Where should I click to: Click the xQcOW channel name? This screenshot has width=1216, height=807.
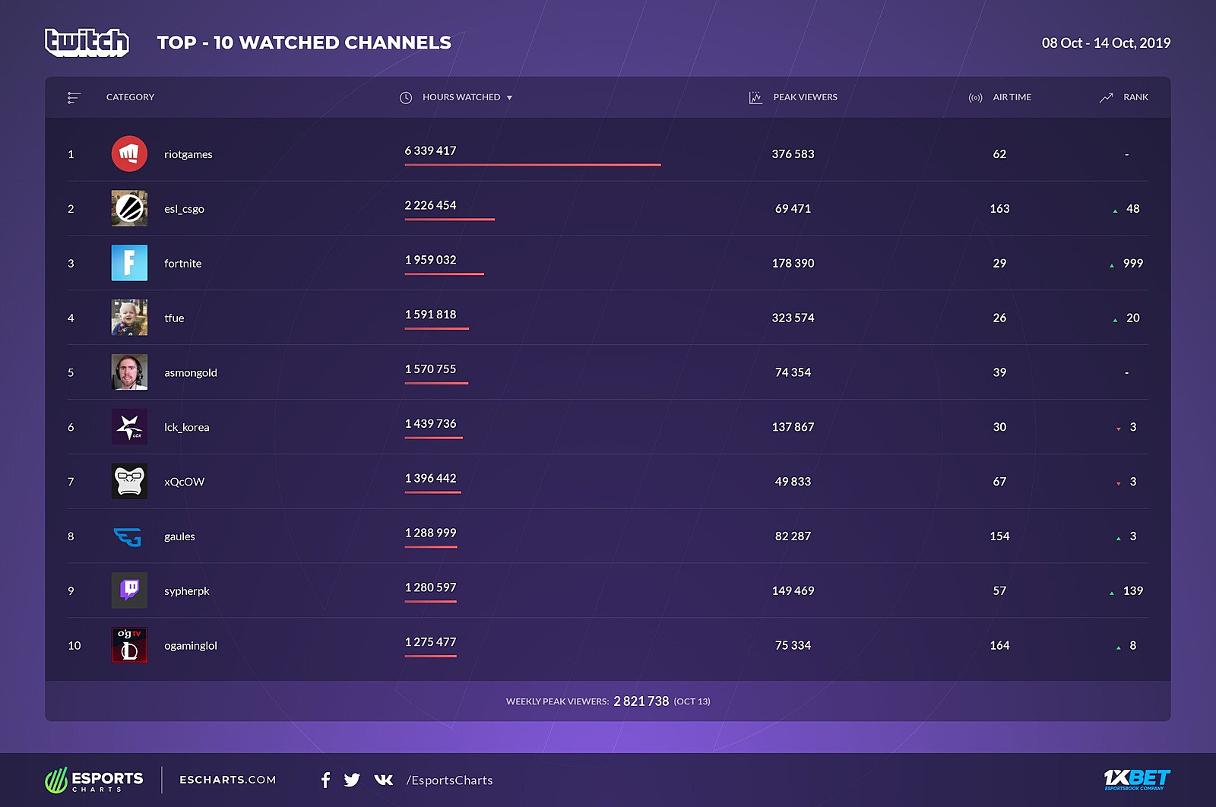(185, 482)
